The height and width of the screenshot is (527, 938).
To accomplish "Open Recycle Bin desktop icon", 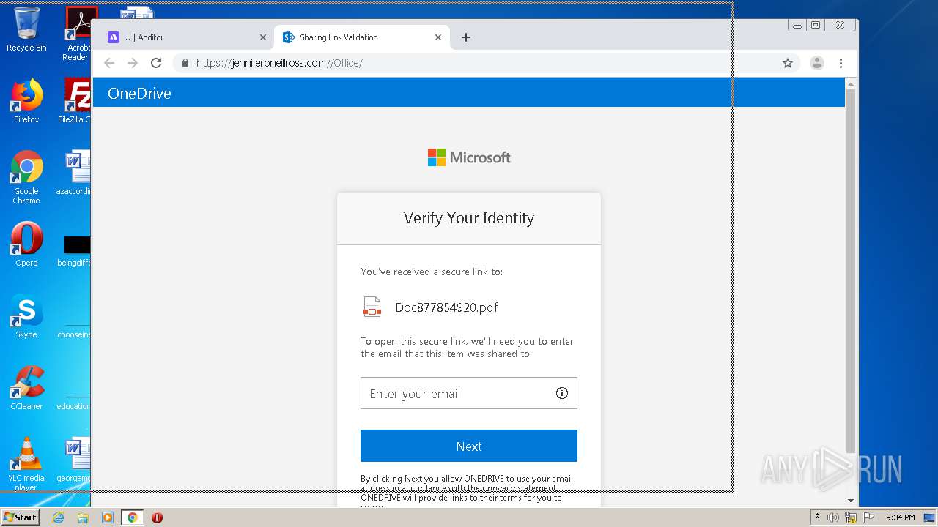I will (26, 29).
